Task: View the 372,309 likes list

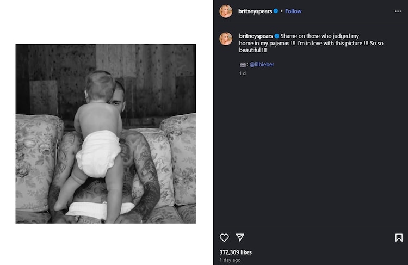Action: (236, 252)
